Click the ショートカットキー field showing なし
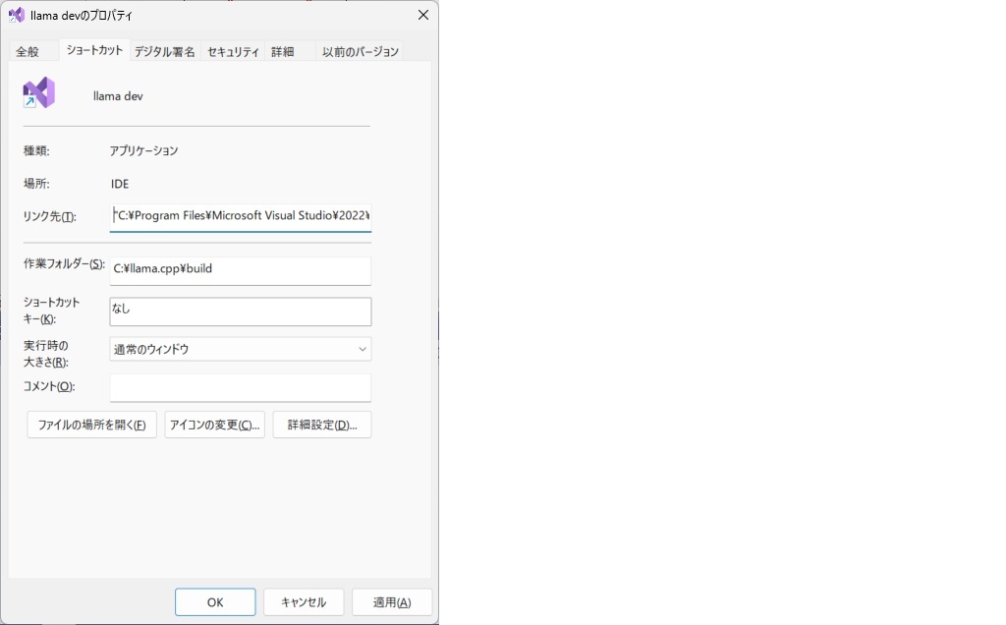 click(x=241, y=311)
